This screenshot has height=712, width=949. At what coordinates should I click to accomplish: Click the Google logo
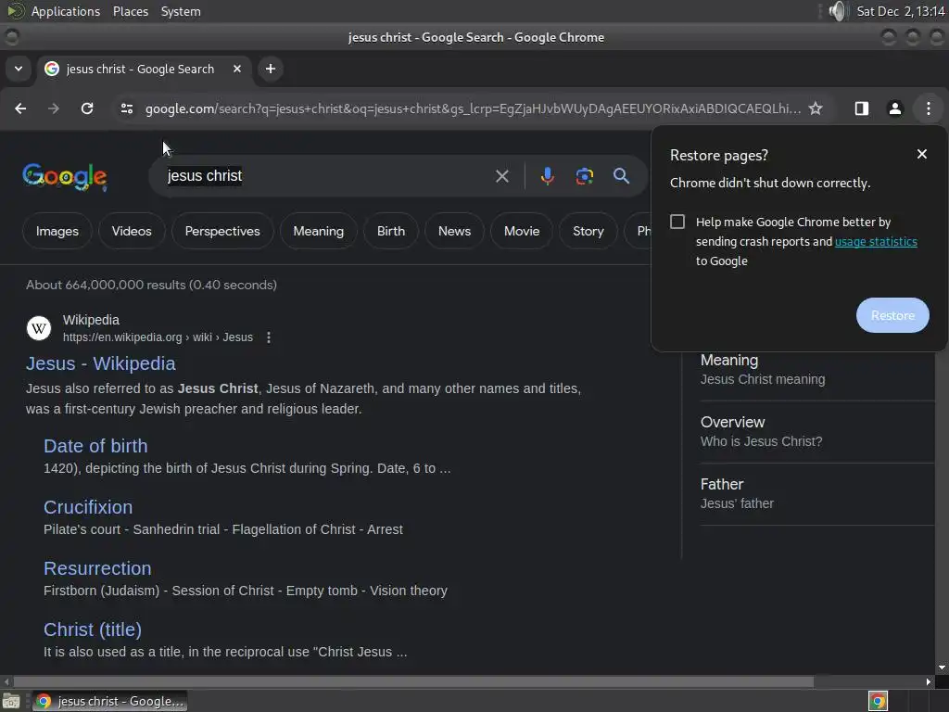[x=65, y=177]
